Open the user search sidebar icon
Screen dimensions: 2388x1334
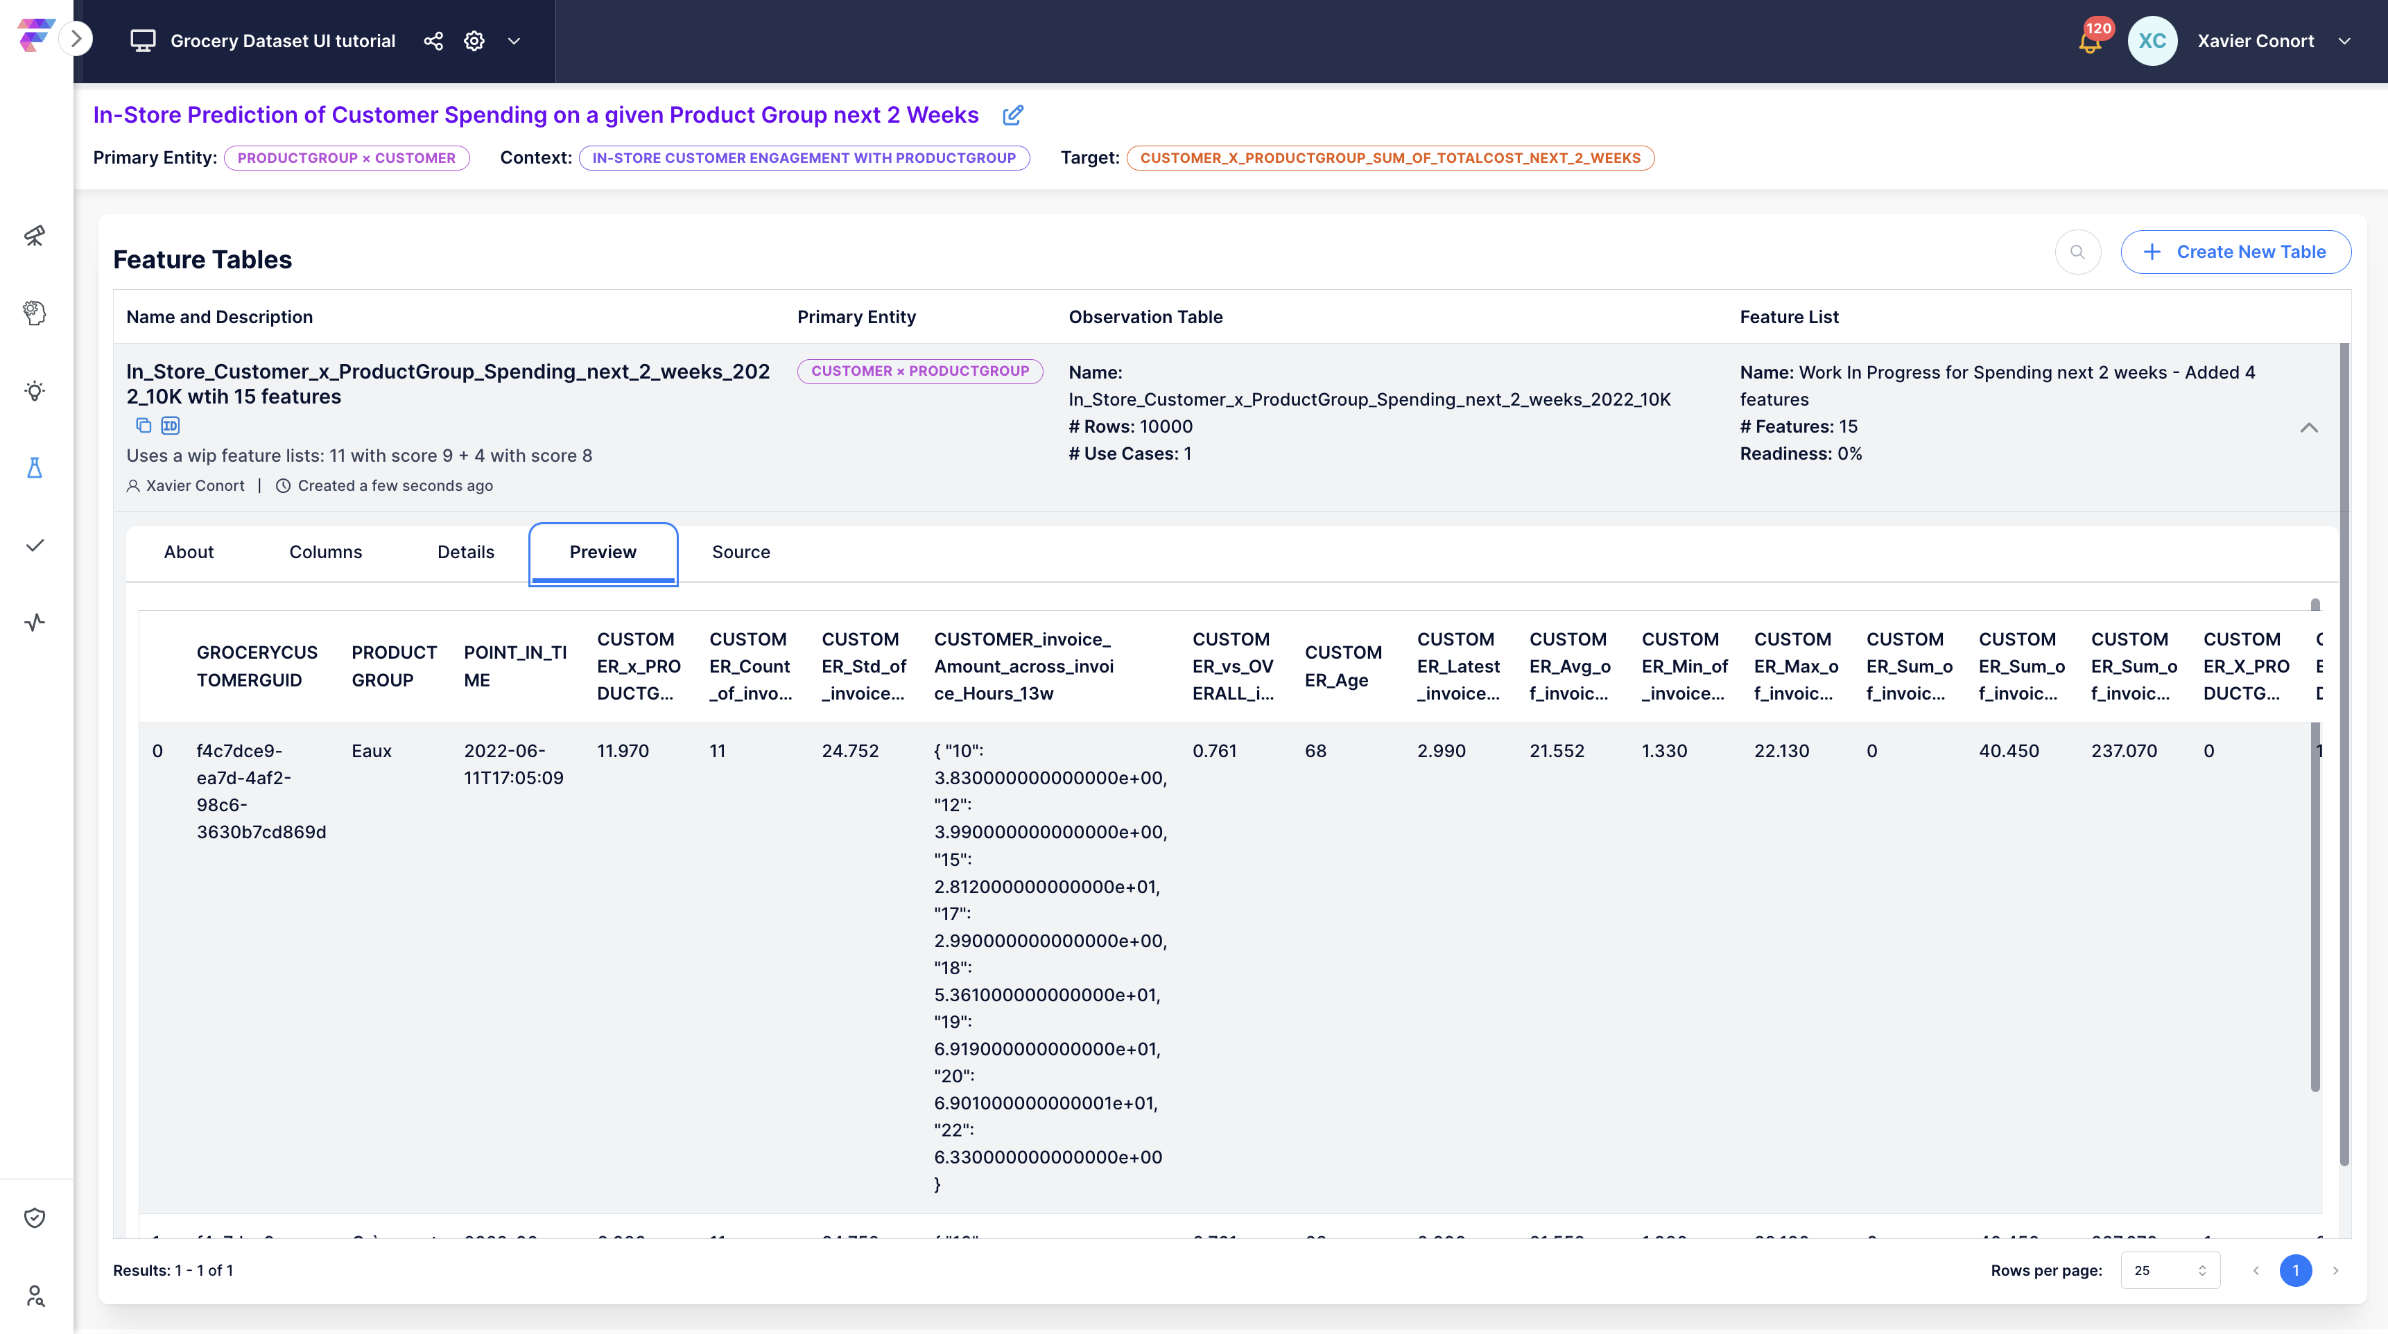pos(34,1295)
